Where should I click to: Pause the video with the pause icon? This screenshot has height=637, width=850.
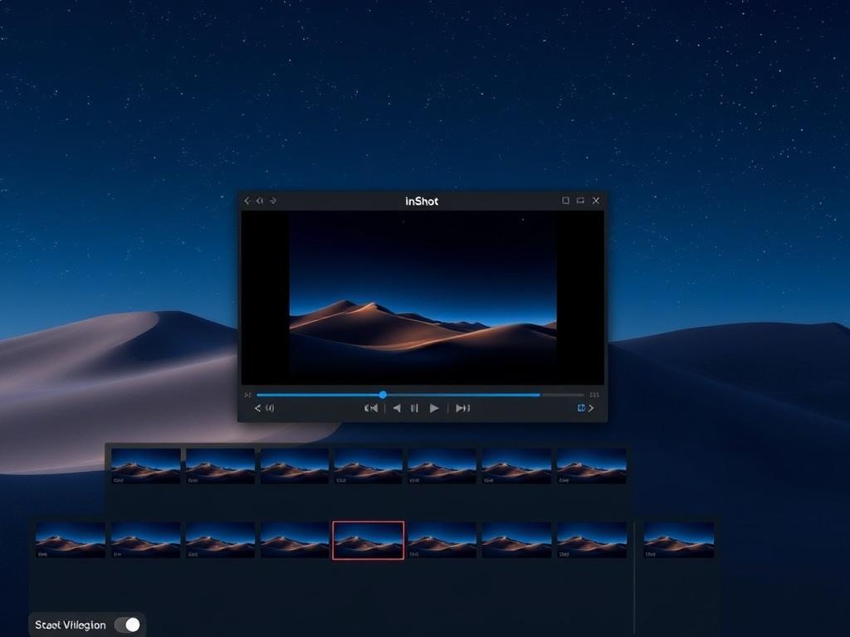[414, 408]
